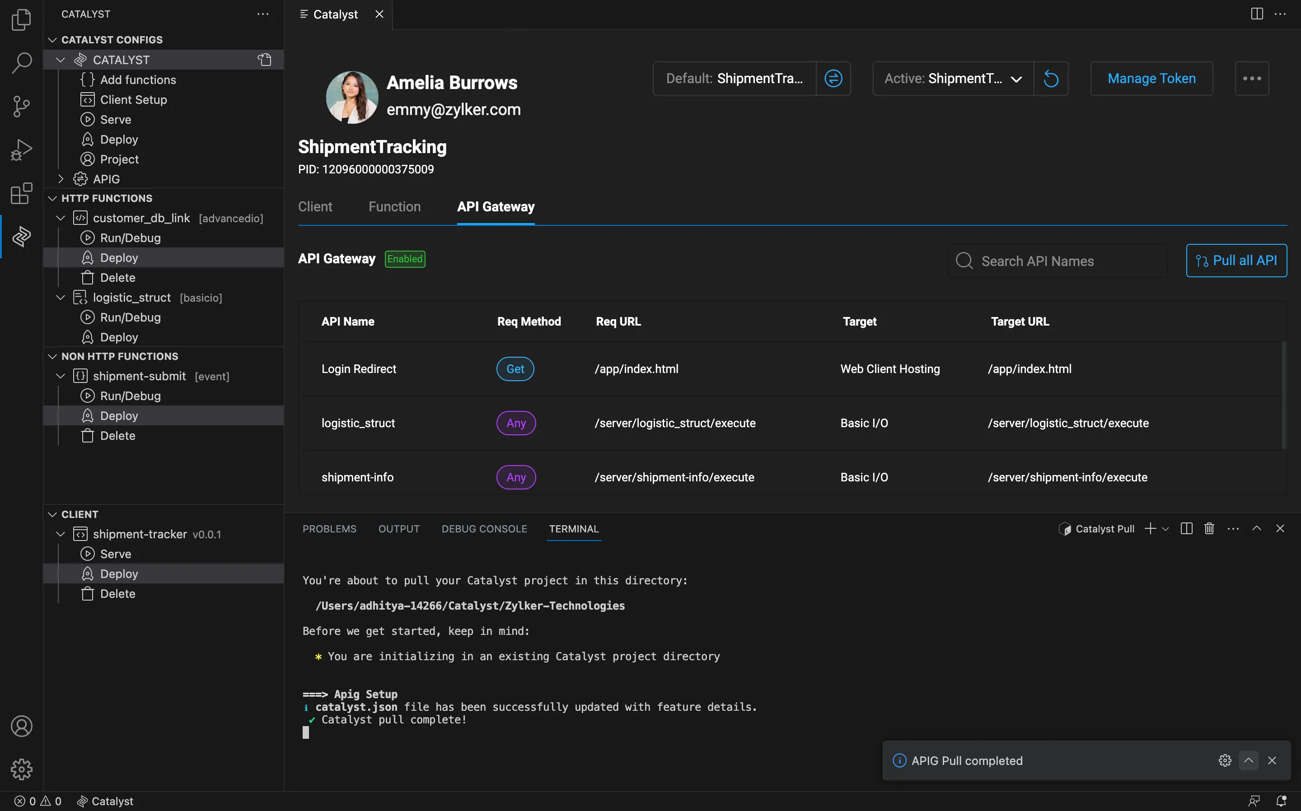Open the DEBUG CONSOLE panel tab
1301x811 pixels.
click(x=484, y=529)
